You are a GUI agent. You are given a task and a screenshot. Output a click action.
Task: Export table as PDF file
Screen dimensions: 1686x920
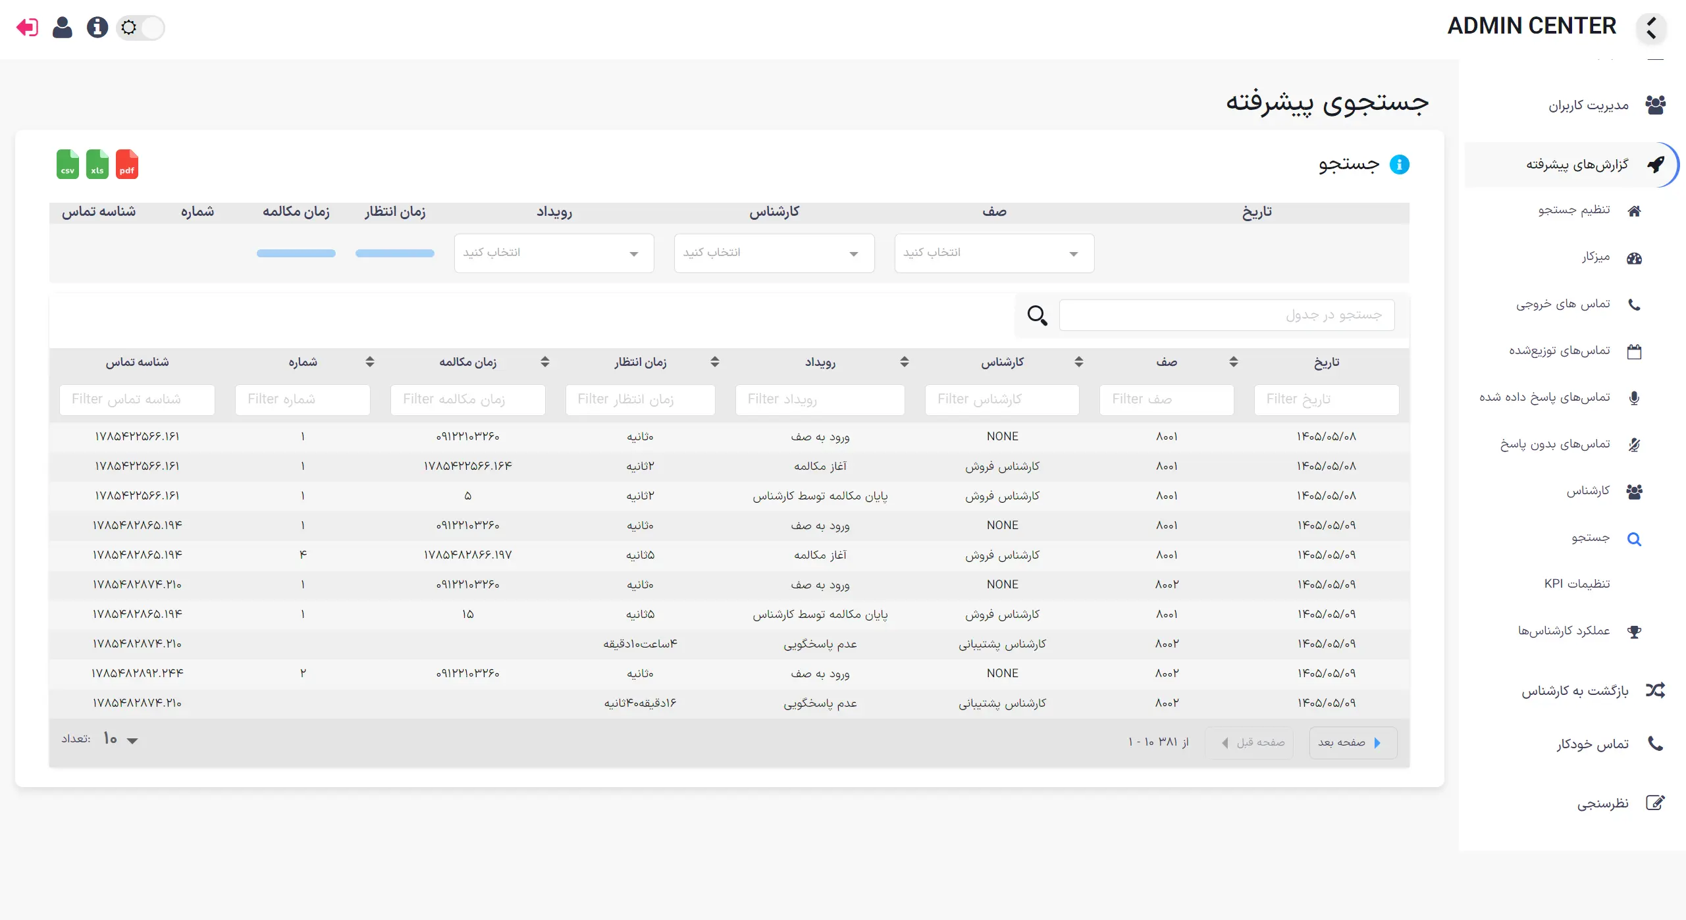point(127,165)
